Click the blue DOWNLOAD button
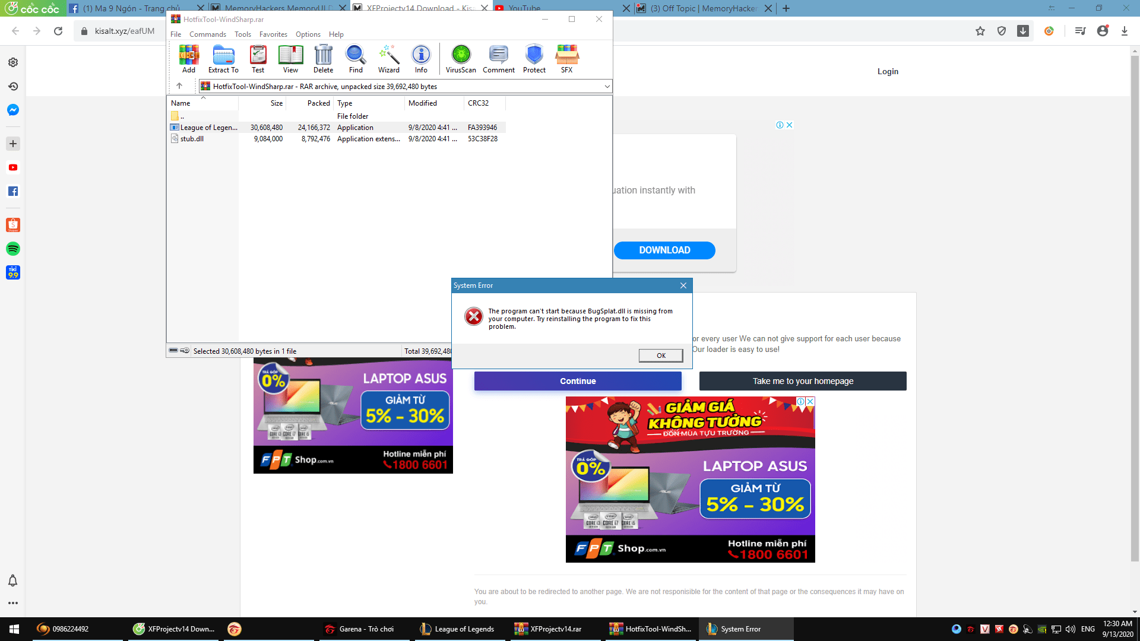 coord(664,250)
